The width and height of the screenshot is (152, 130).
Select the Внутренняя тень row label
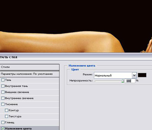pos(17,86)
